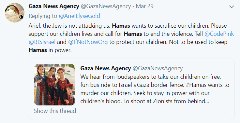This screenshot has height=123, width=240.
Task: Open the @IfNotNowOrg mention
Action: coord(88,42)
